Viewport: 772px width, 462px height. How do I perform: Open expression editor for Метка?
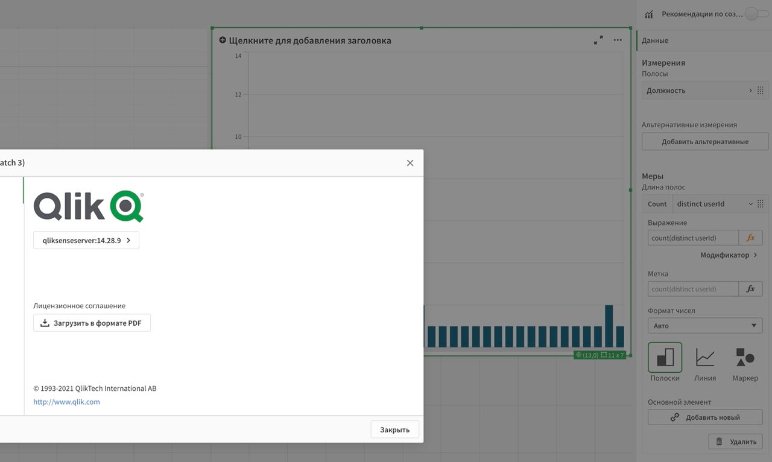(750, 289)
